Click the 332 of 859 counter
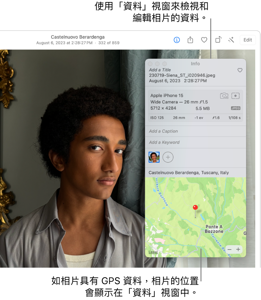261x300 pixels. coord(109,43)
